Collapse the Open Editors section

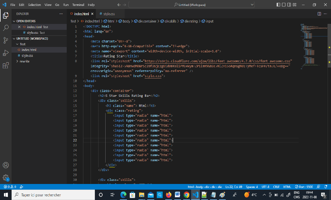click(x=14, y=21)
